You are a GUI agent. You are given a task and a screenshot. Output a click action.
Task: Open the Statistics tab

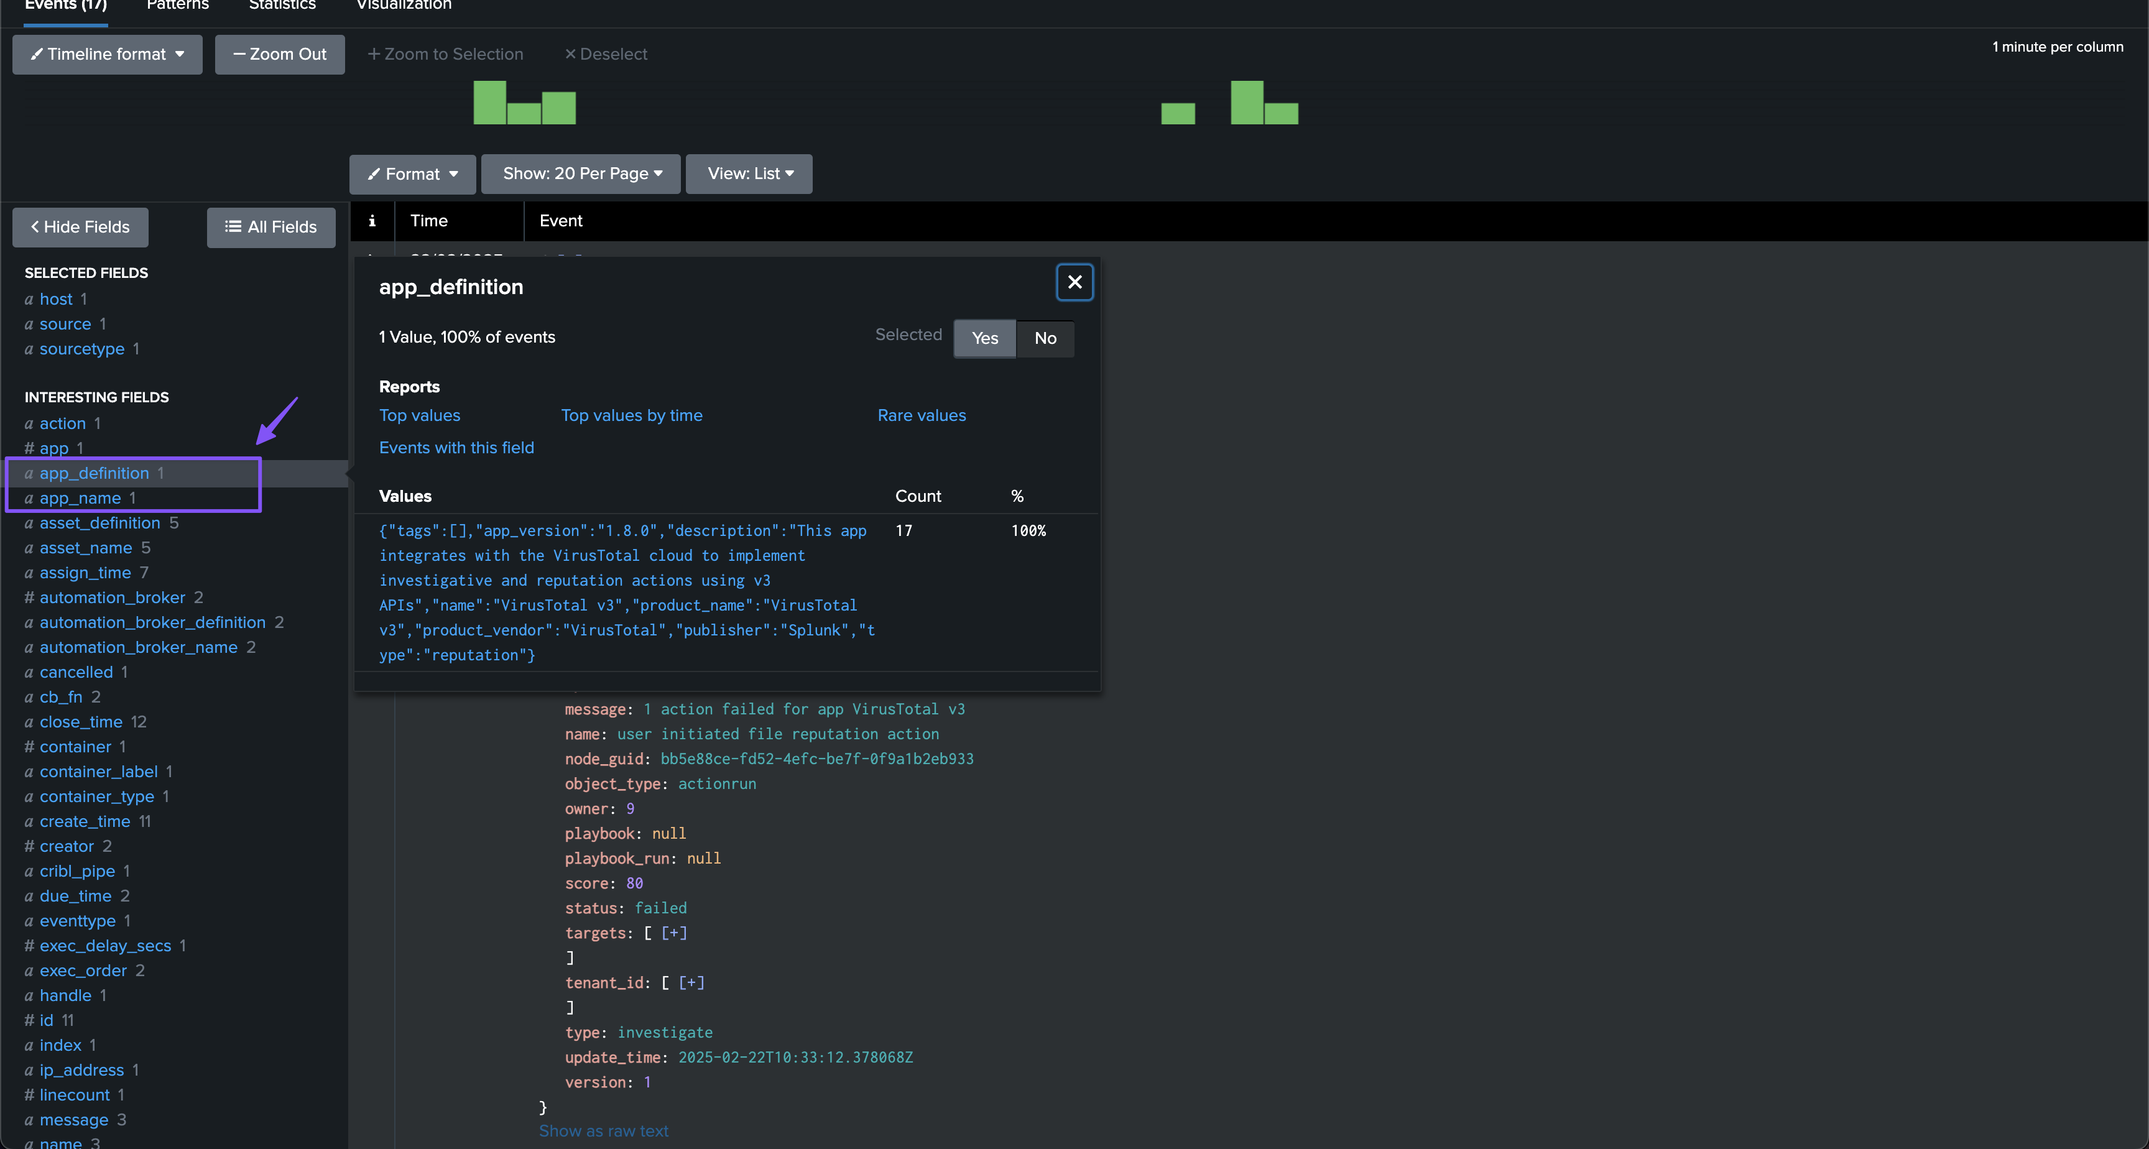[x=282, y=5]
